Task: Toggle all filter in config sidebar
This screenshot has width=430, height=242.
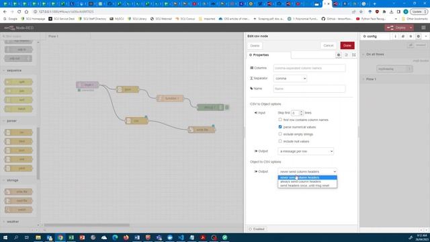Action: point(411,45)
